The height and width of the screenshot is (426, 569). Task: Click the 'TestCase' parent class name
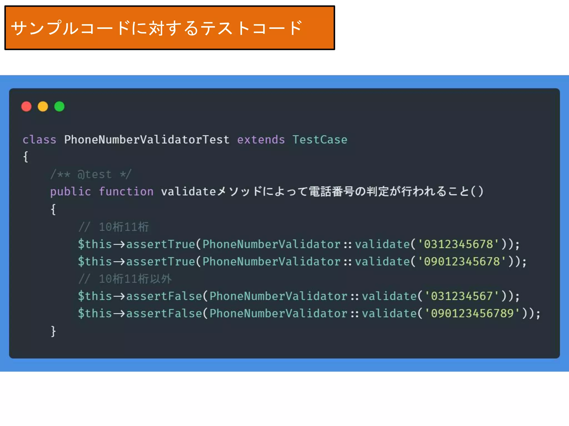tap(320, 140)
